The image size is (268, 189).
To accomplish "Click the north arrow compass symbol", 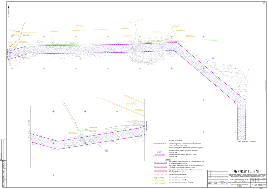I will 8,11.
